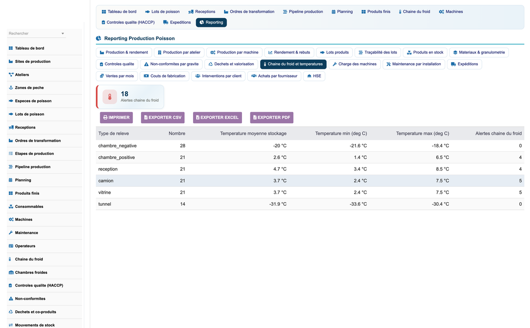Switch to Production par atelier tab
This screenshot has width=530, height=328.
click(179, 52)
